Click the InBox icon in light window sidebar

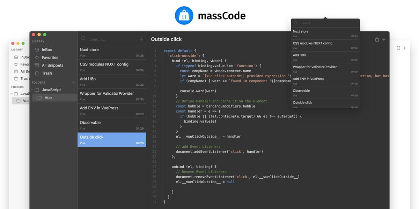[x=16, y=57]
